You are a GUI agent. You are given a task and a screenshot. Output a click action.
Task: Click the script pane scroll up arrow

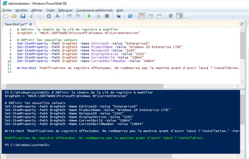[x=242, y=30]
